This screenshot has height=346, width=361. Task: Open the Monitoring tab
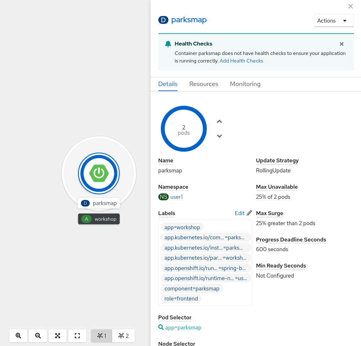click(245, 84)
